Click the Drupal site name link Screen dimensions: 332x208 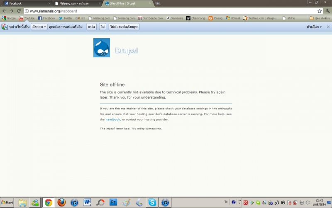click(127, 50)
